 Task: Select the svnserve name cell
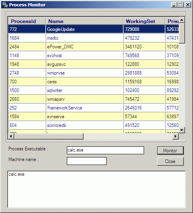tap(84, 117)
